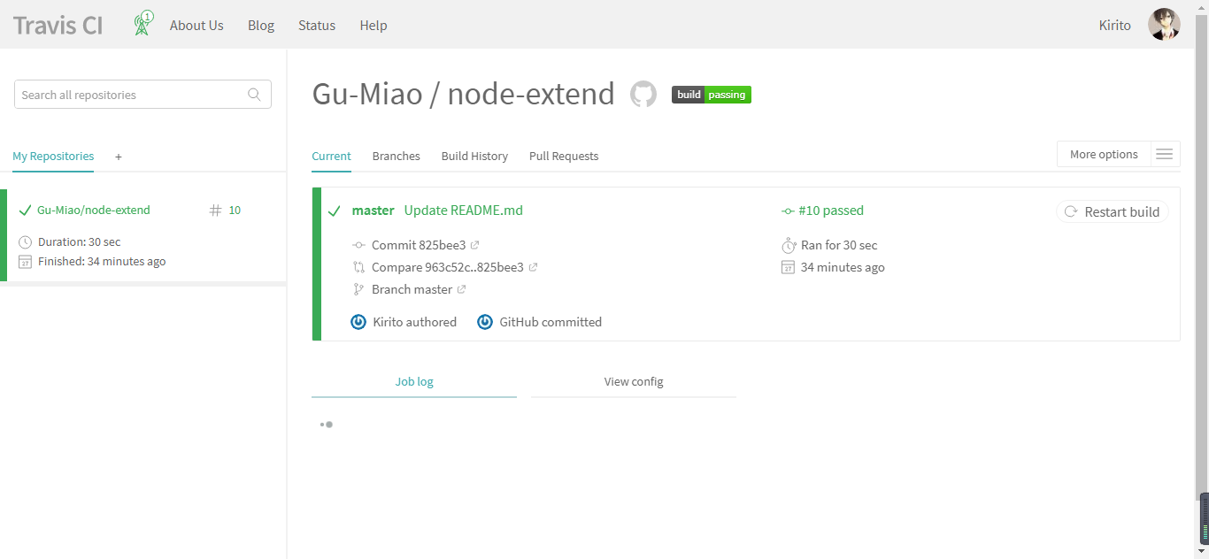Viewport: 1209px width, 559px height.
Task: Click the Duration: 30 sec text
Action: [79, 242]
